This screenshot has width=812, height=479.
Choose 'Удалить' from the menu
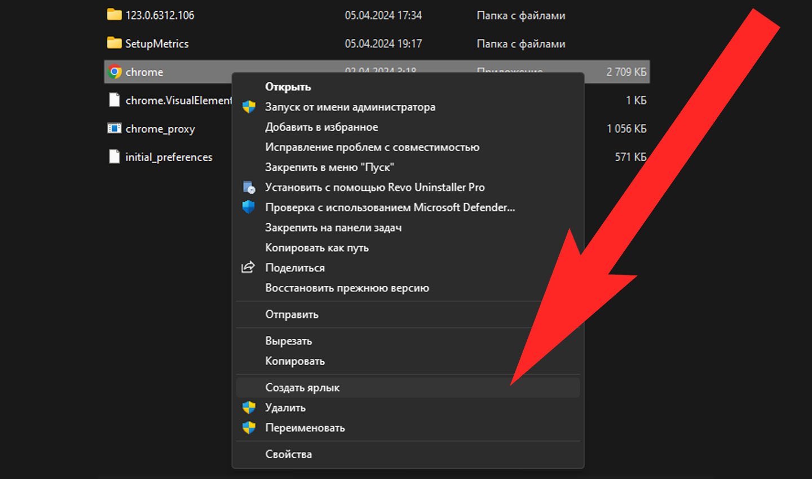click(285, 407)
